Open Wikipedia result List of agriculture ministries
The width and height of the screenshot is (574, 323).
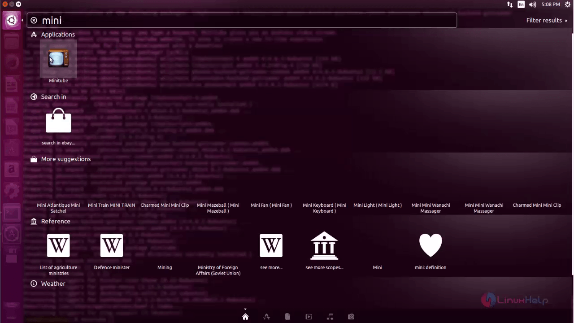pyautogui.click(x=58, y=245)
